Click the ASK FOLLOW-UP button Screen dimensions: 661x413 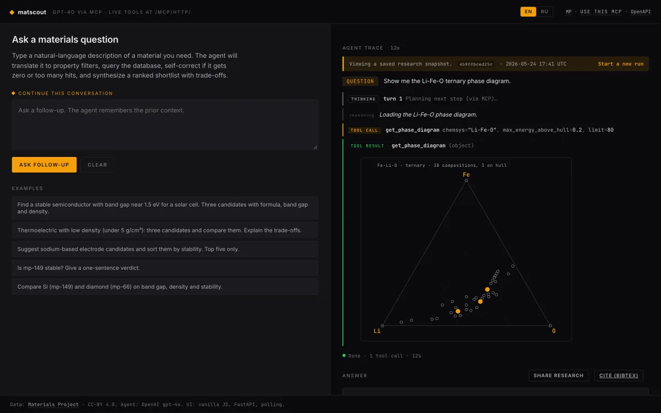pyautogui.click(x=44, y=165)
